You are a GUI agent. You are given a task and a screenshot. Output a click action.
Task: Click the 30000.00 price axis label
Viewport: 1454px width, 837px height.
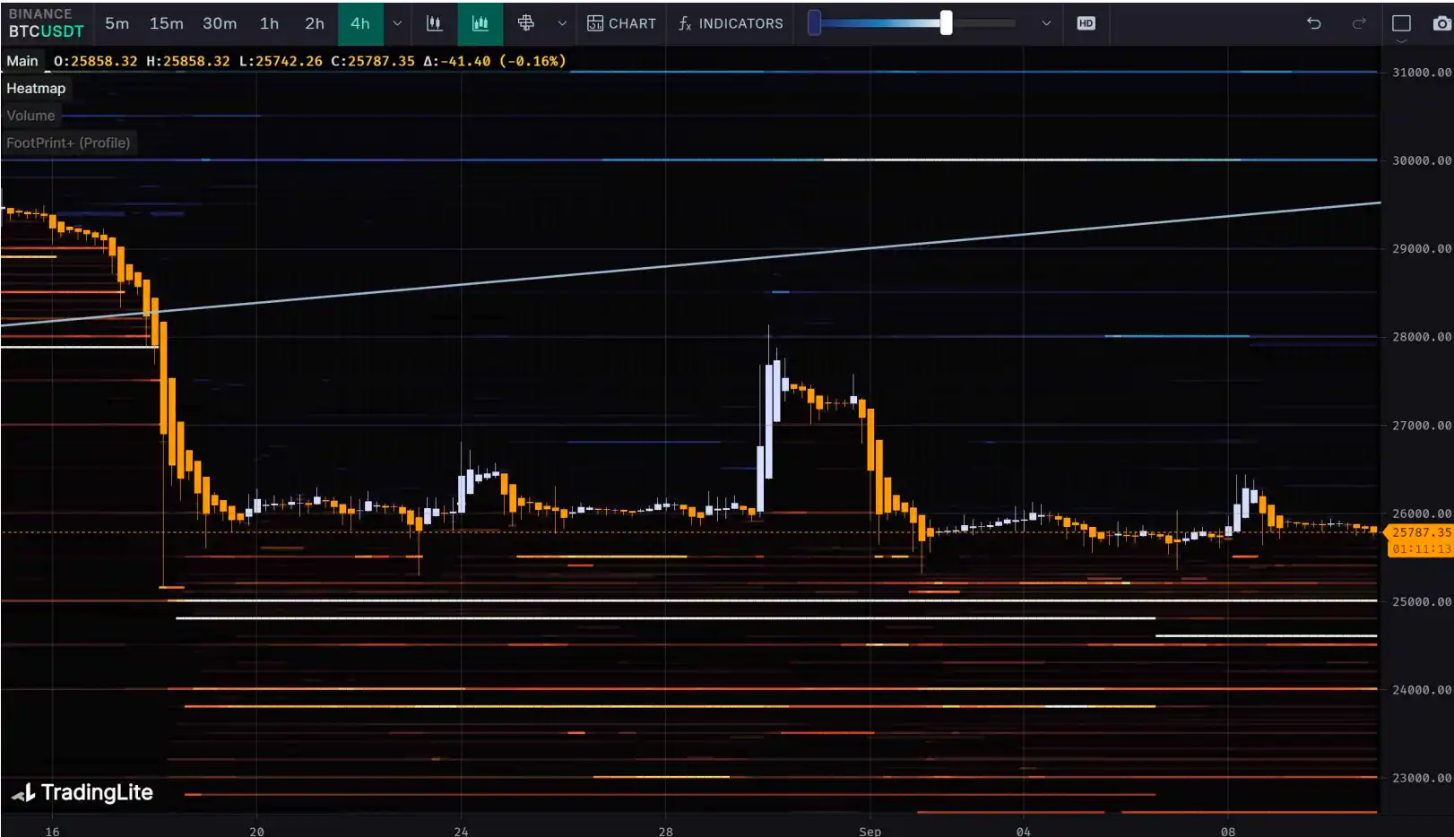[1421, 160]
